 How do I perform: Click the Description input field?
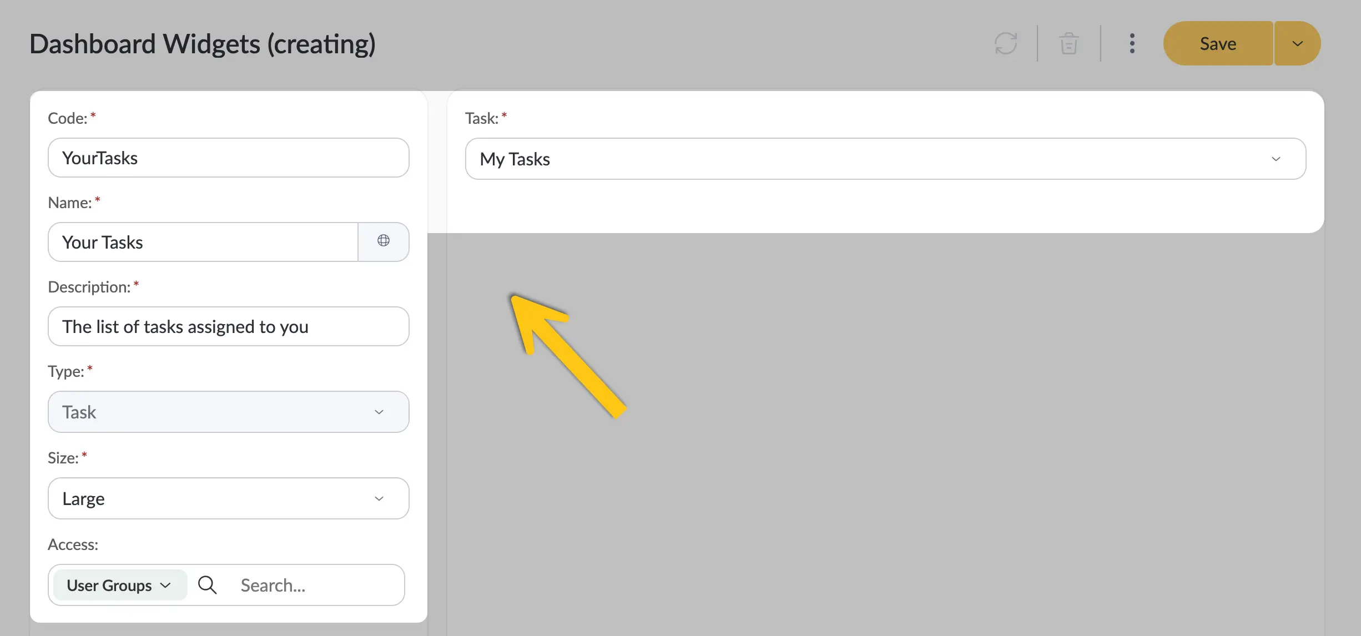pos(229,326)
